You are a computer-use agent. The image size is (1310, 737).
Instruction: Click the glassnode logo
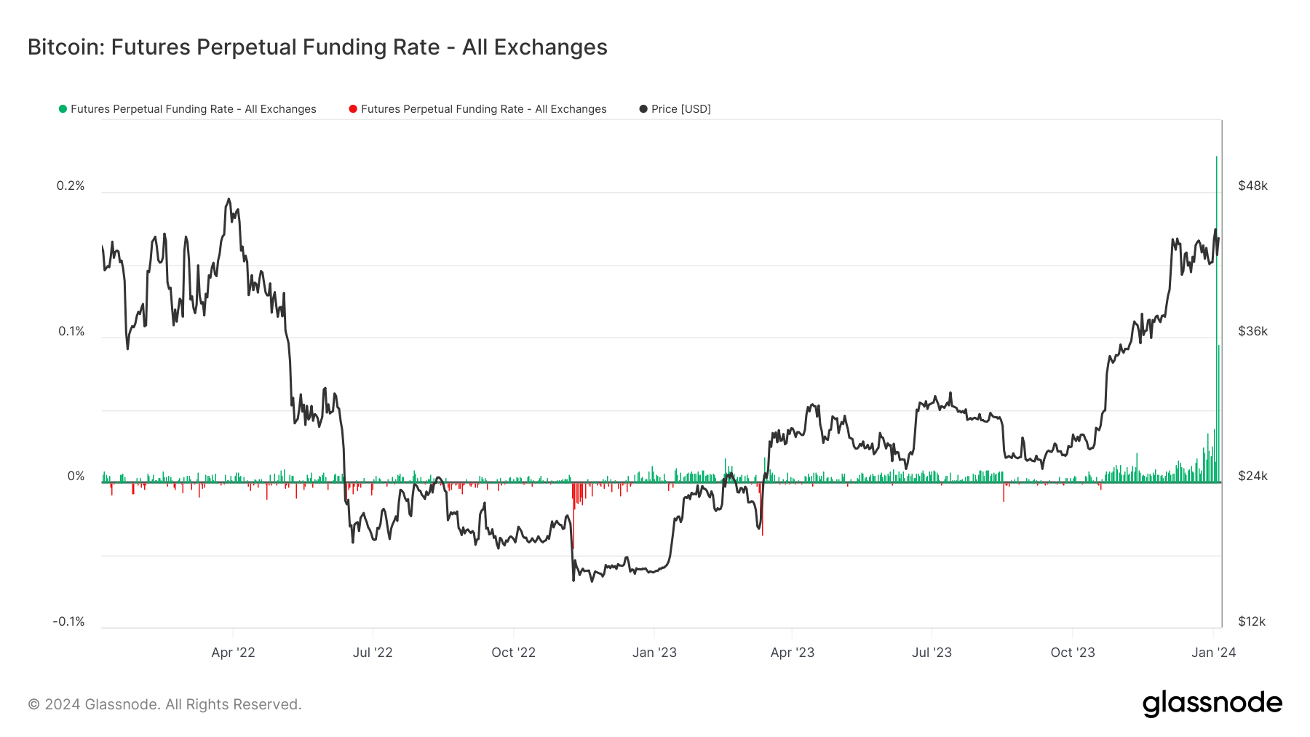(x=1212, y=704)
